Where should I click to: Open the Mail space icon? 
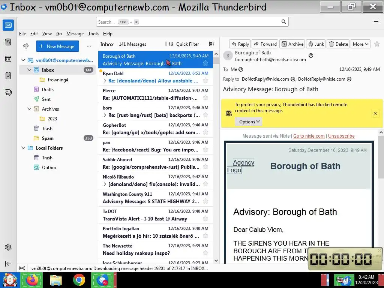click(x=8, y=25)
